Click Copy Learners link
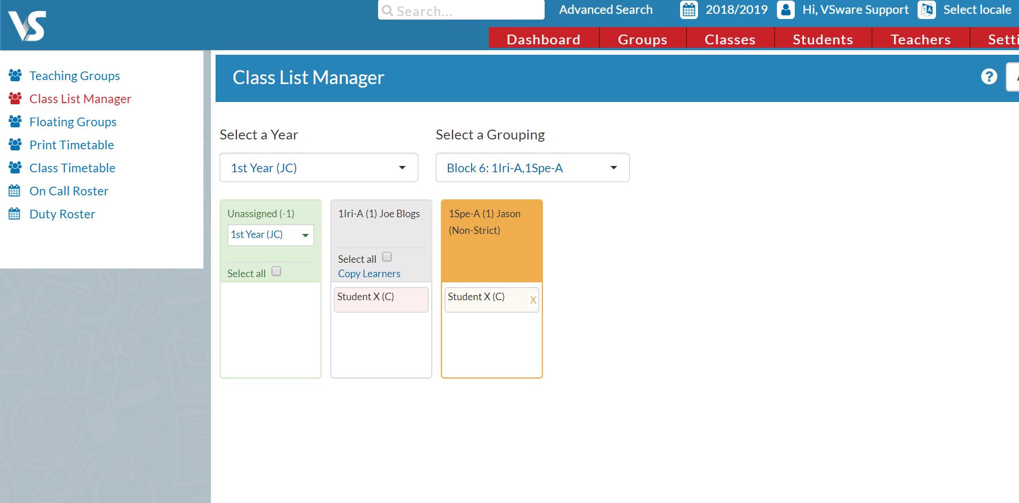 369,274
